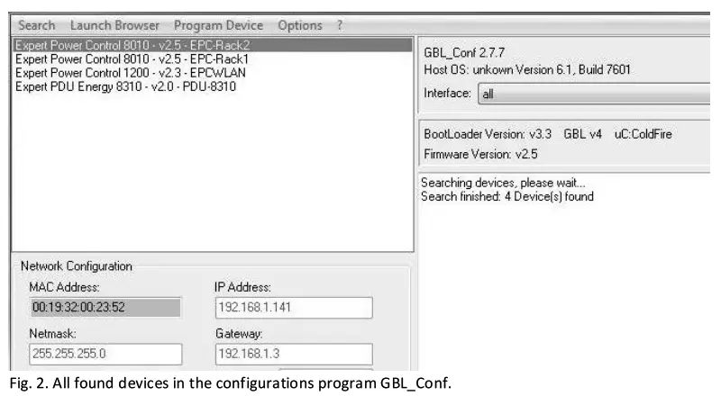Choose Expert Power Control 1200 EPCWLAN
Image resolution: width=721 pixels, height=405 pixels.
point(131,73)
